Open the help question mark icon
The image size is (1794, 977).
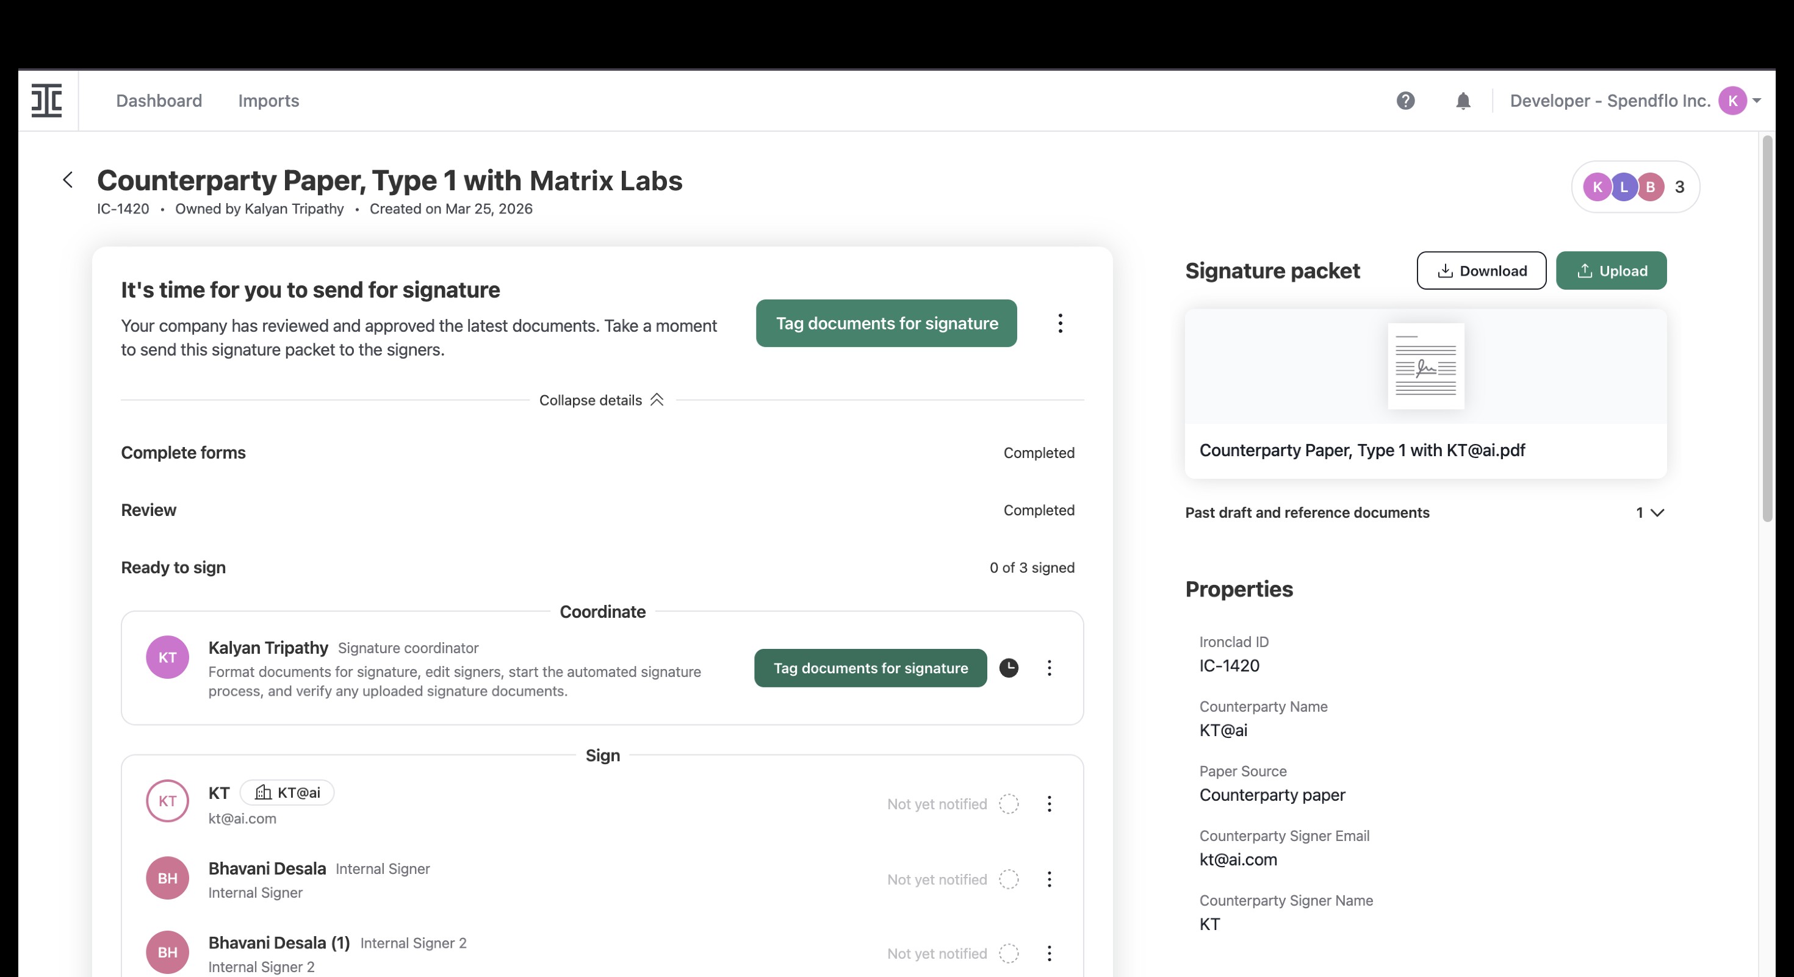tap(1405, 101)
